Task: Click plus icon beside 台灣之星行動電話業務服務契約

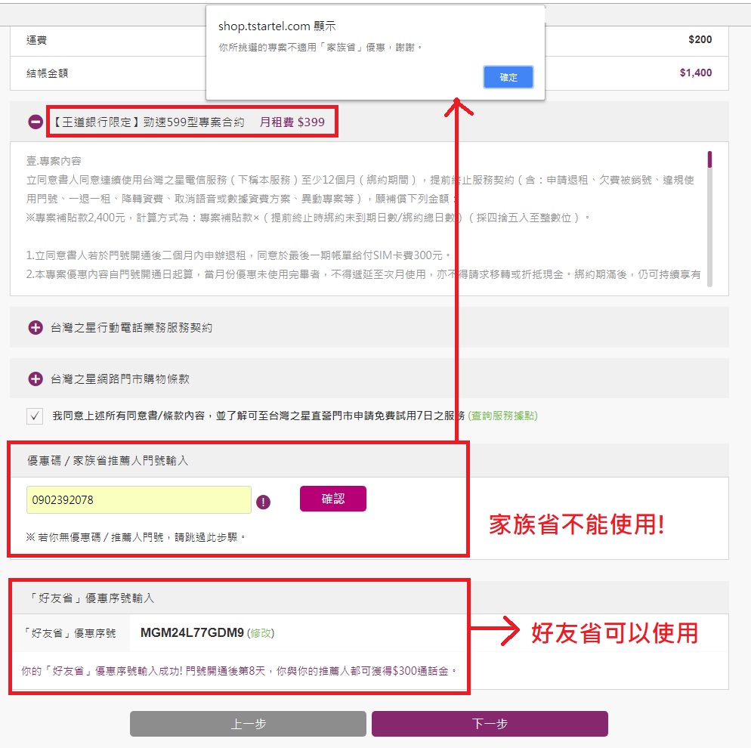Action: [36, 328]
